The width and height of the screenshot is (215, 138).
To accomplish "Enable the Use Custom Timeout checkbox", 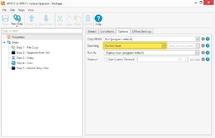I will tap(106, 59).
